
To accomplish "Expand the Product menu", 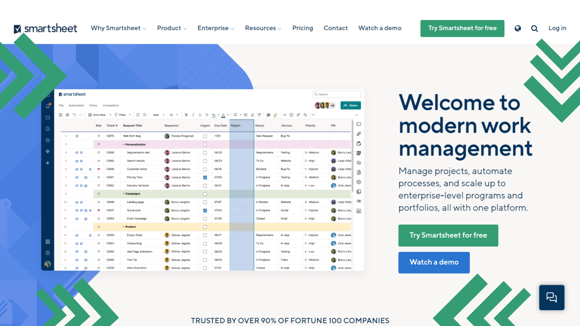I will [172, 28].
